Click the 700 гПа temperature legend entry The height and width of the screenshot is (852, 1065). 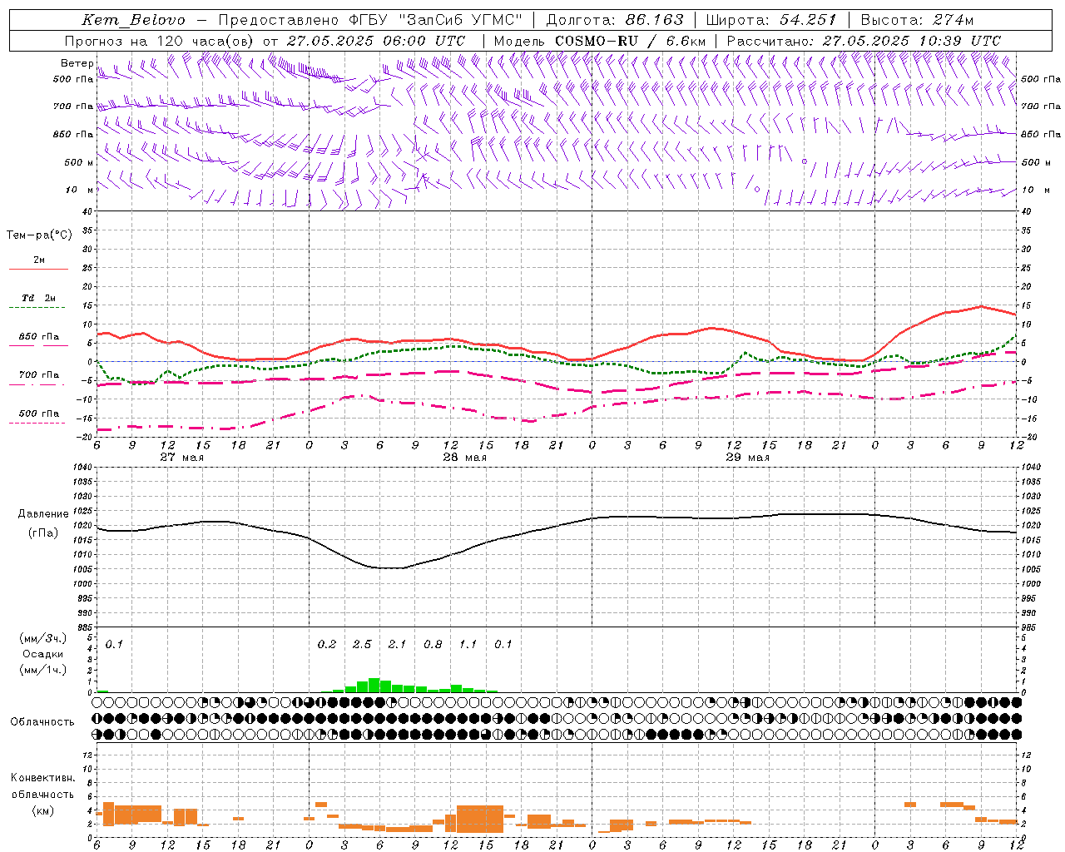click(x=38, y=377)
